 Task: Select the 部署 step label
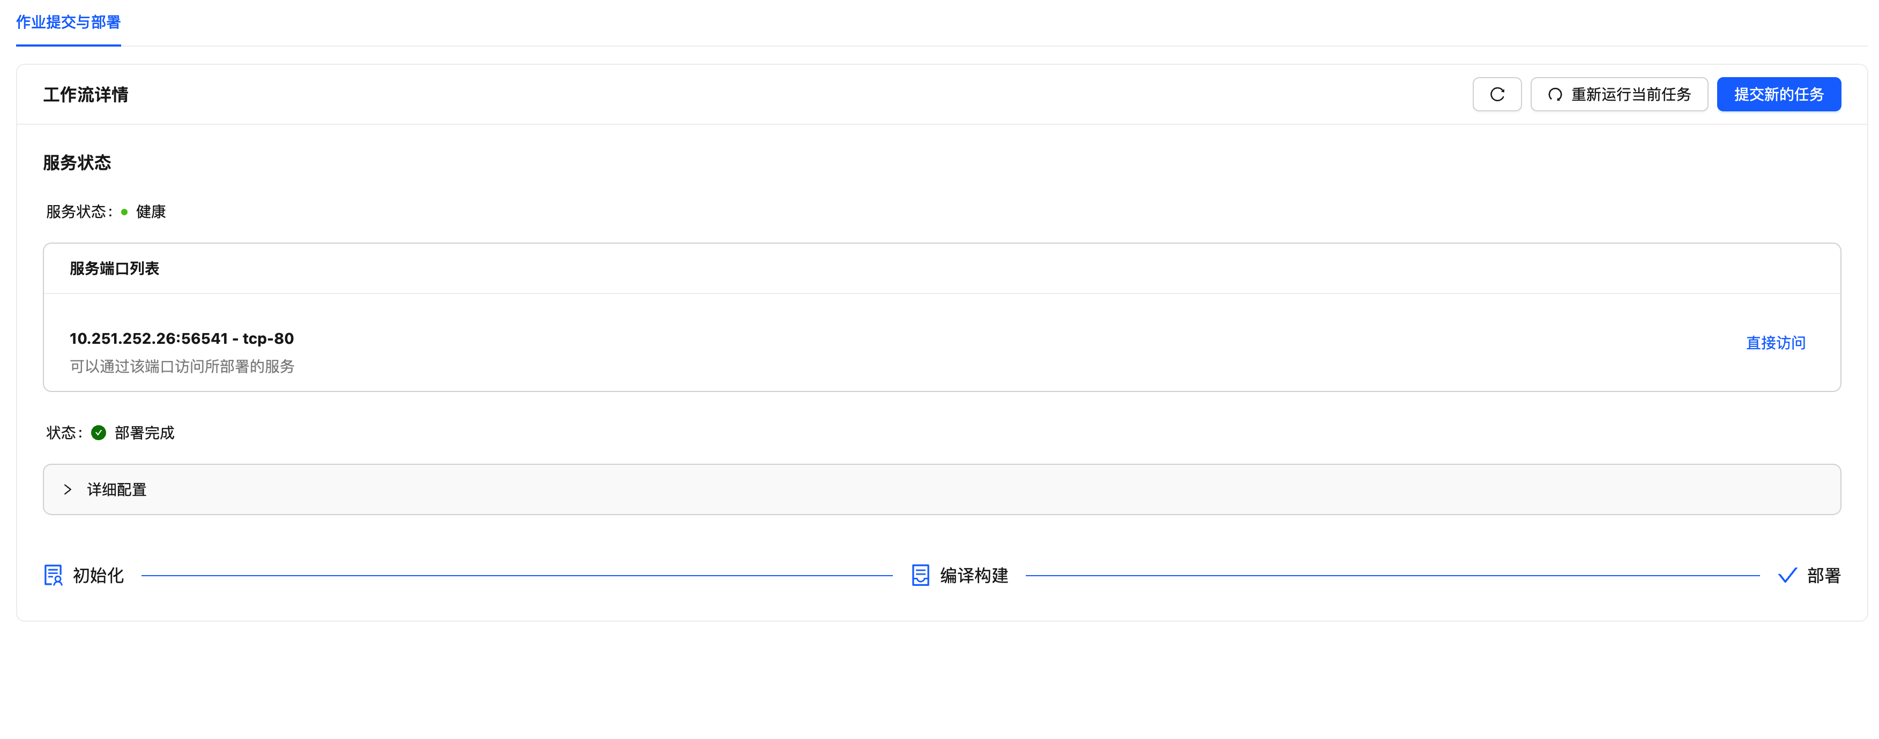coord(1823,575)
